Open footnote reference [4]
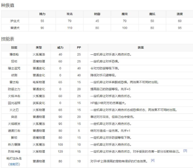193x168 pixels. 153,160
